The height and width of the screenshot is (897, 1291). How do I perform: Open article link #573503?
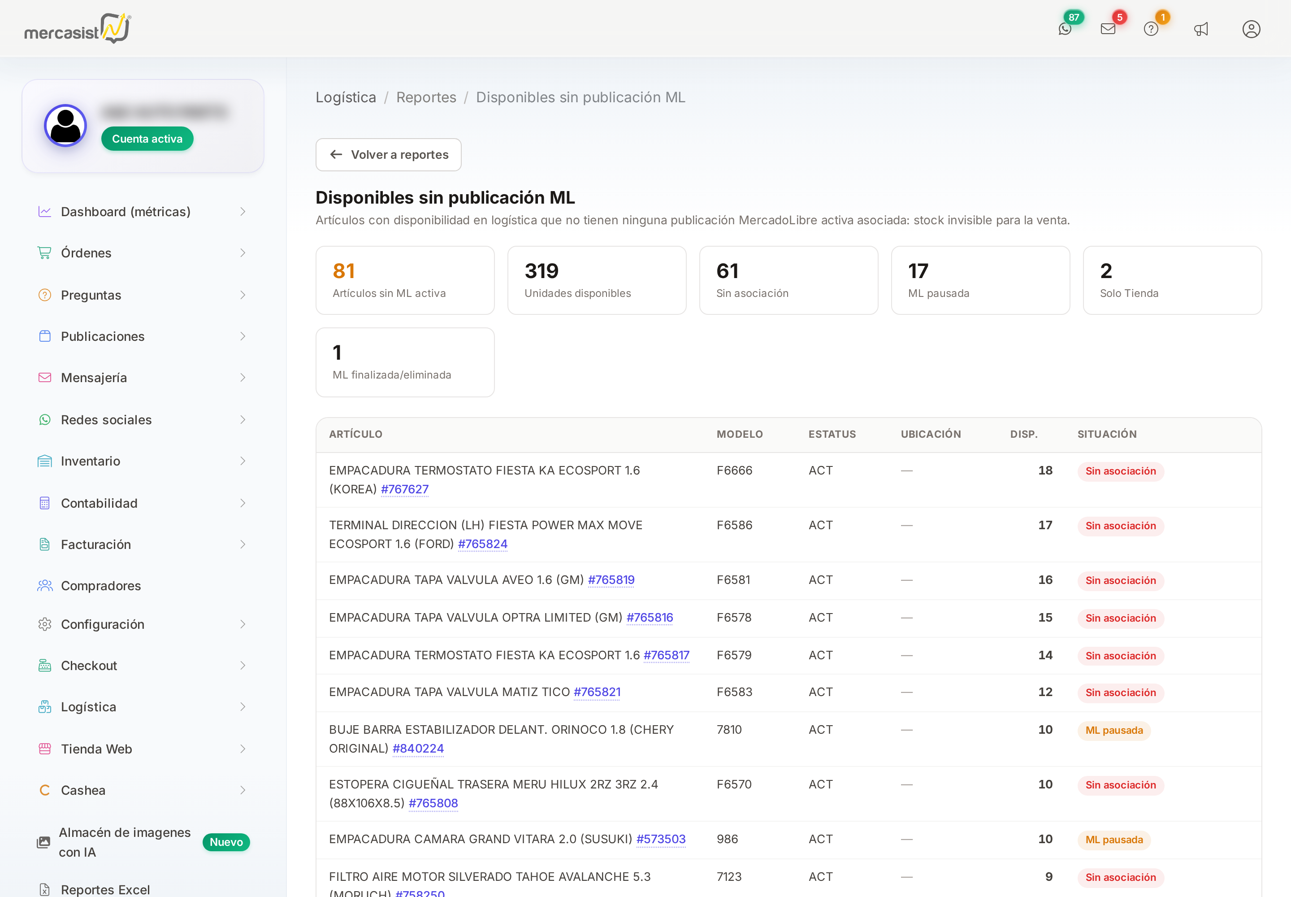tap(661, 839)
